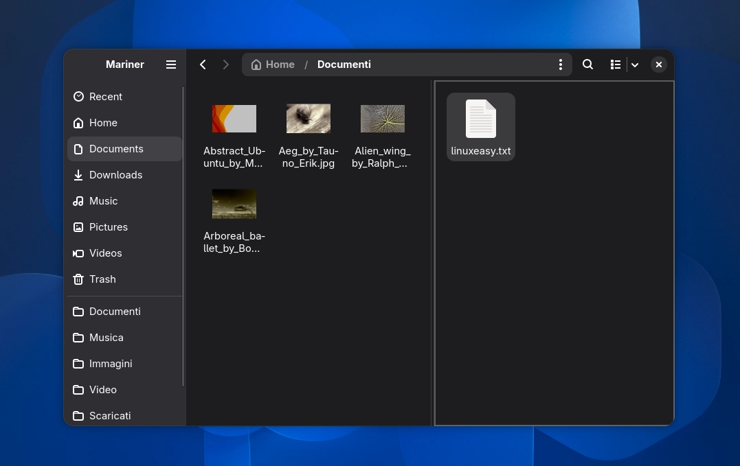The width and height of the screenshot is (740, 466).
Task: Expand view options dropdown arrow
Action: coord(635,65)
